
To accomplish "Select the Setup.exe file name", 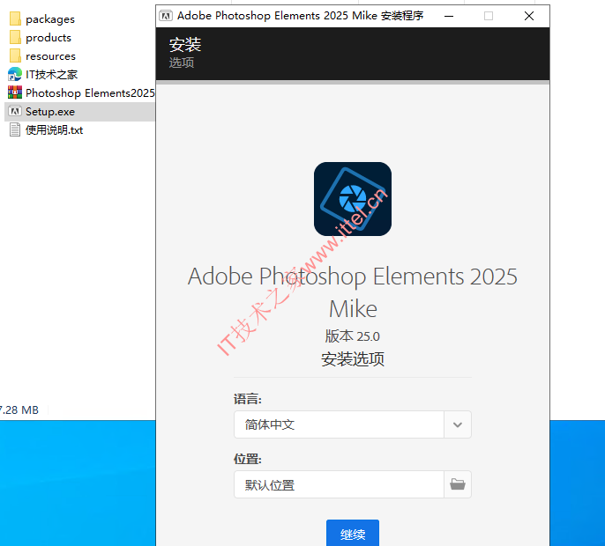I will tap(50, 112).
